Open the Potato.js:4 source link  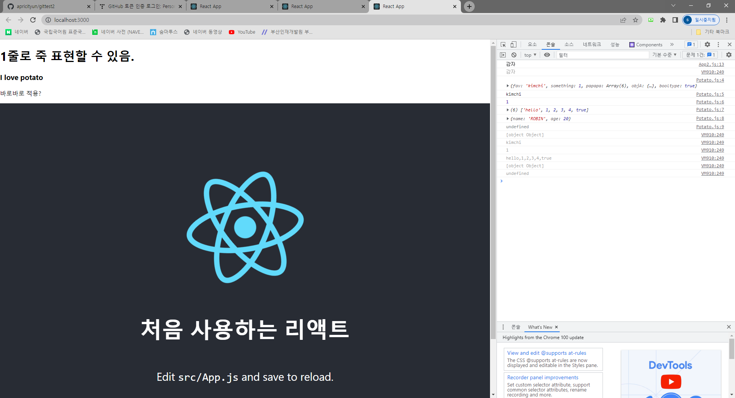pyautogui.click(x=710, y=80)
